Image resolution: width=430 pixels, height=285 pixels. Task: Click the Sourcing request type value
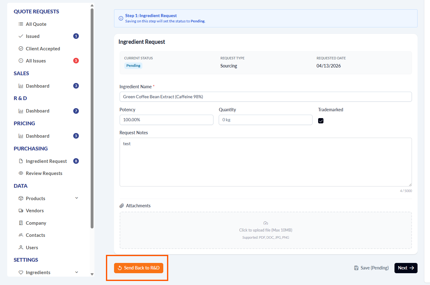(x=229, y=66)
